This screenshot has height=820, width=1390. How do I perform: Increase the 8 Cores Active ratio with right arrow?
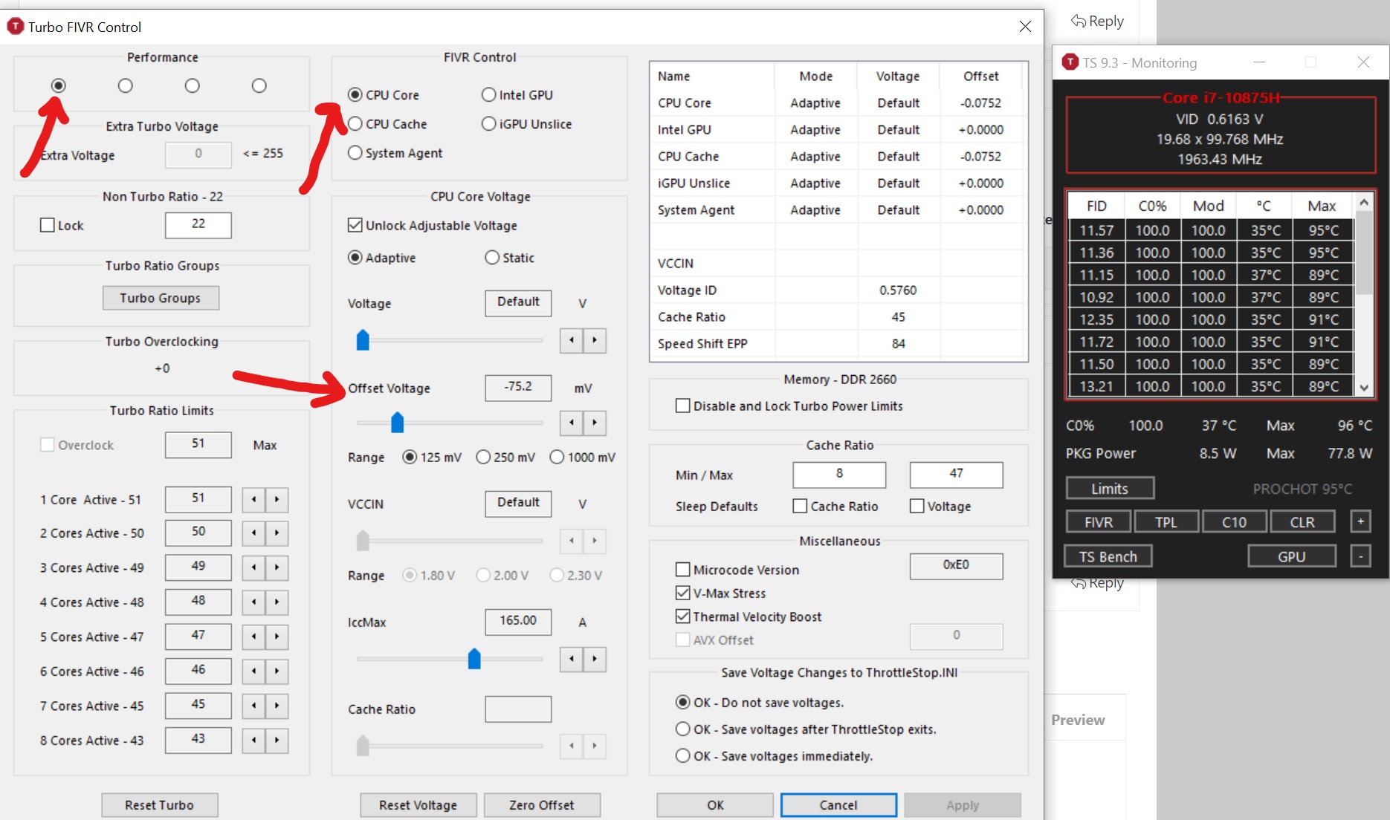tap(277, 740)
